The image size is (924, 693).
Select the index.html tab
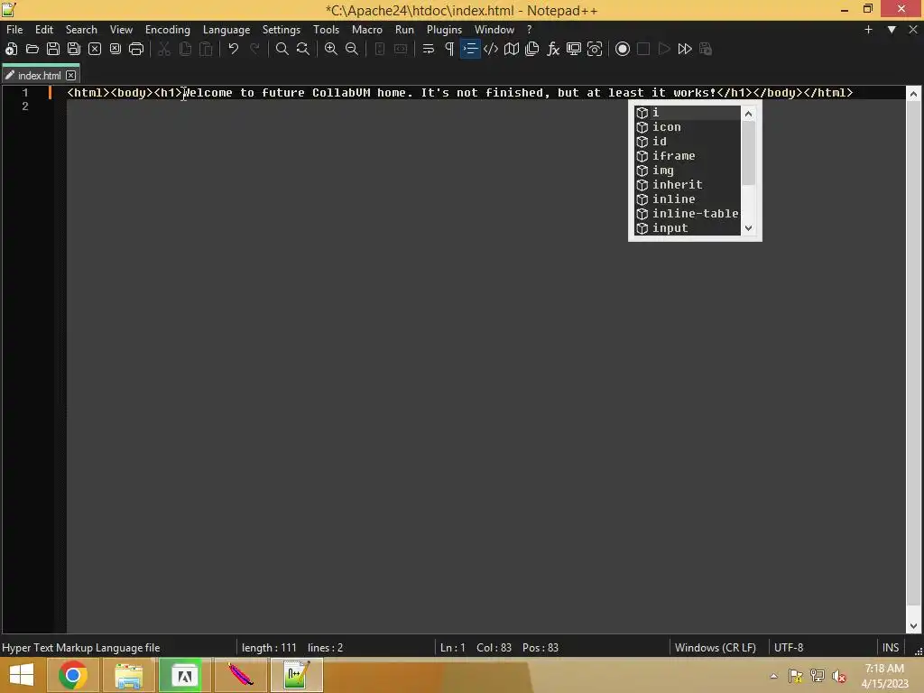(39, 76)
